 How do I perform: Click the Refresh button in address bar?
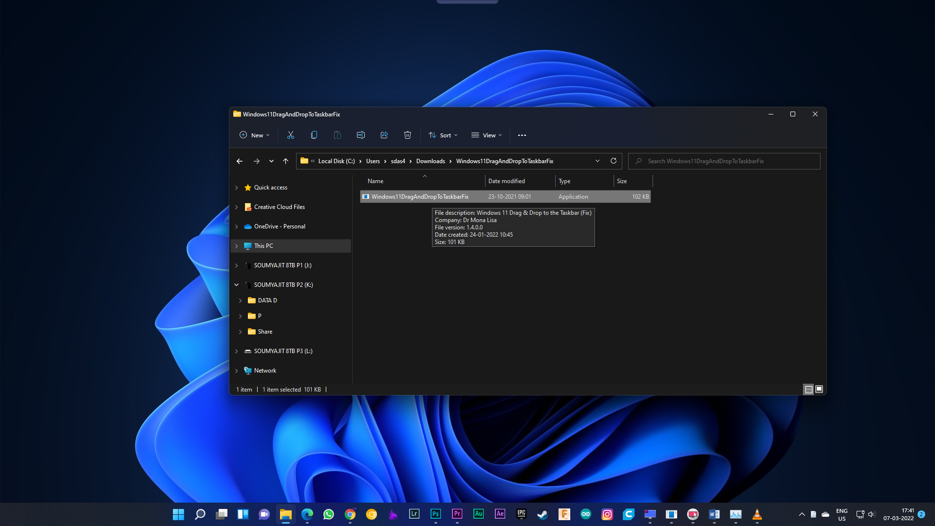click(613, 161)
